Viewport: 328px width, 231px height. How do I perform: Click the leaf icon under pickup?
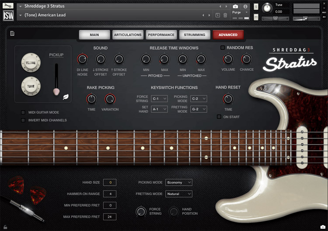point(66,97)
